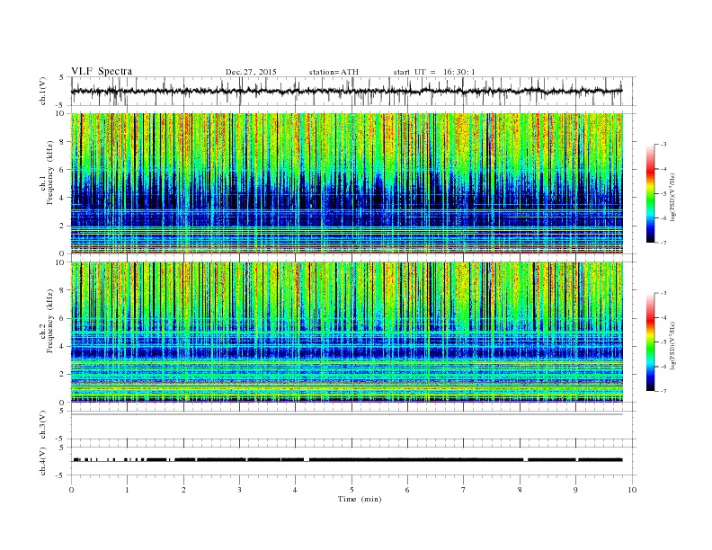Click the 'start UT = 16:30:1' label

click(x=433, y=72)
